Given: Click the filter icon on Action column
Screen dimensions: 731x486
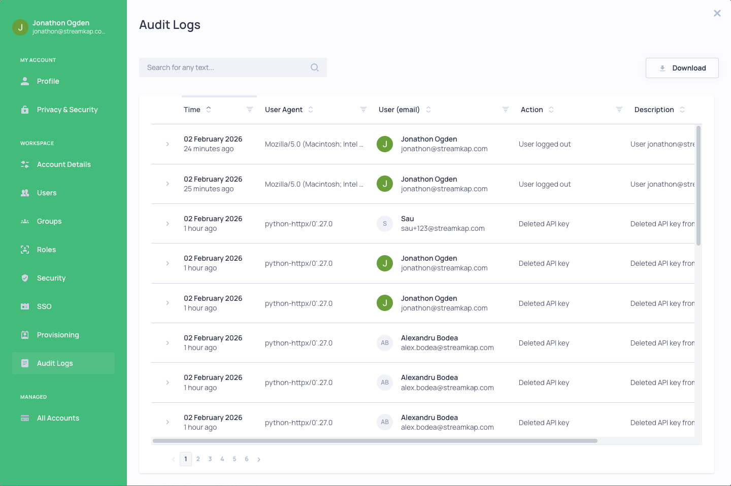Looking at the screenshot, I should 618,109.
